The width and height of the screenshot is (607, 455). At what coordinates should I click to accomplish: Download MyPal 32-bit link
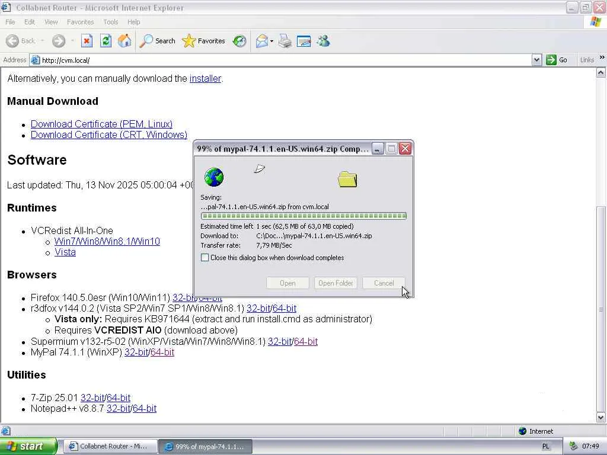(x=136, y=353)
